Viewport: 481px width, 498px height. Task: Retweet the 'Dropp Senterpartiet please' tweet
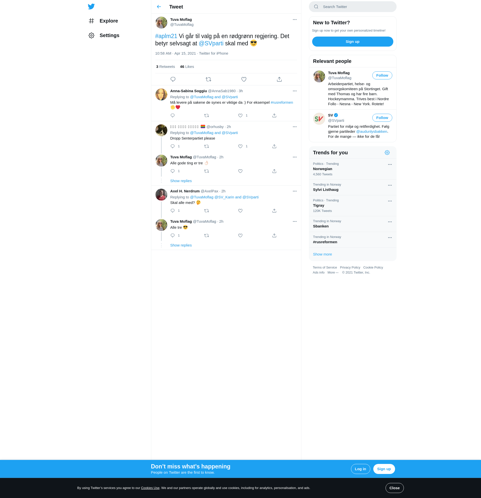(x=206, y=146)
